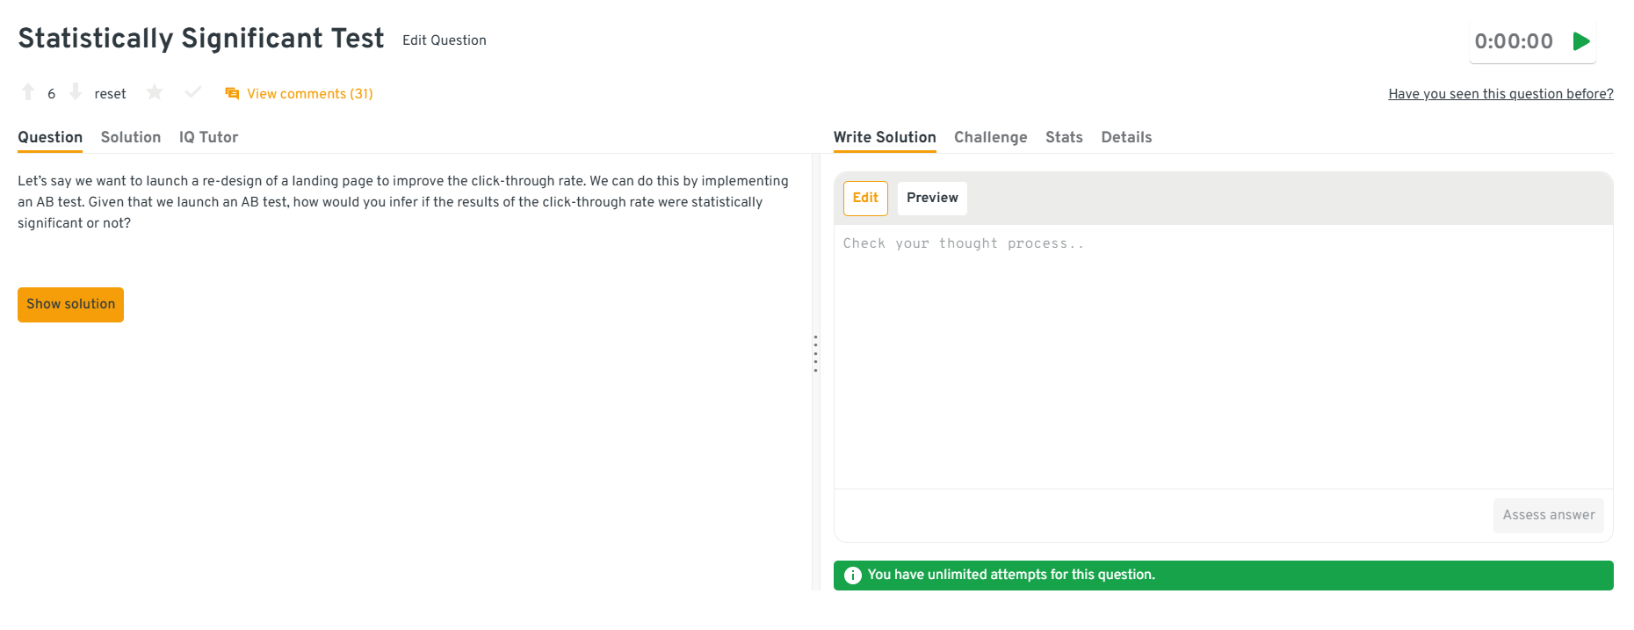Click the info icon in the green banner
Viewport: 1634px width, 630px height.
(x=852, y=576)
